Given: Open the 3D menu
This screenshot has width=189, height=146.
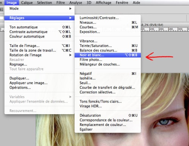Looking at the screenshot, I should click(89, 3).
